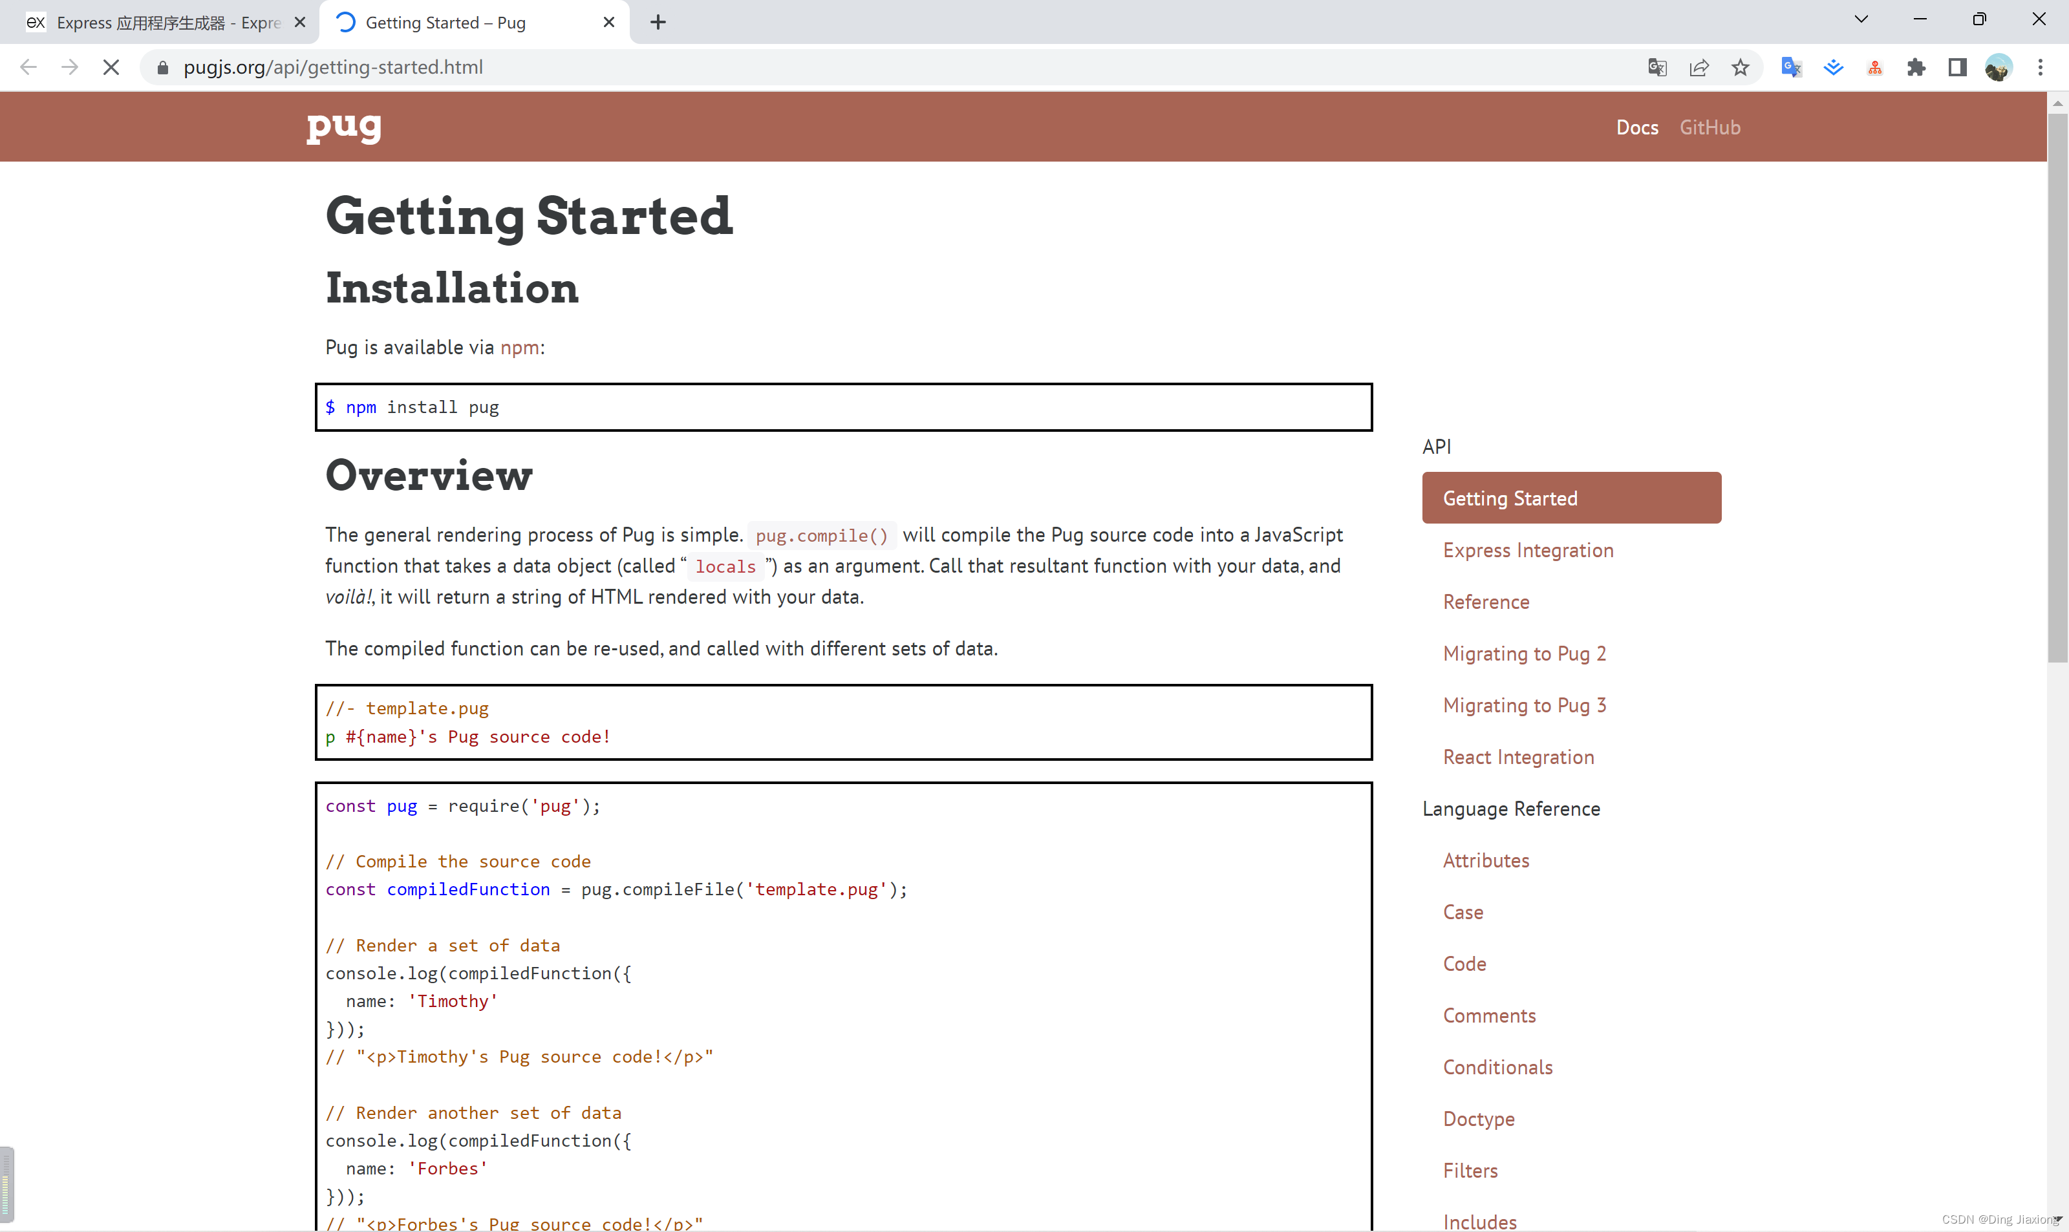Close the Getting Started – Pug tab
Viewport: 2069px width, 1232px height.
click(608, 23)
